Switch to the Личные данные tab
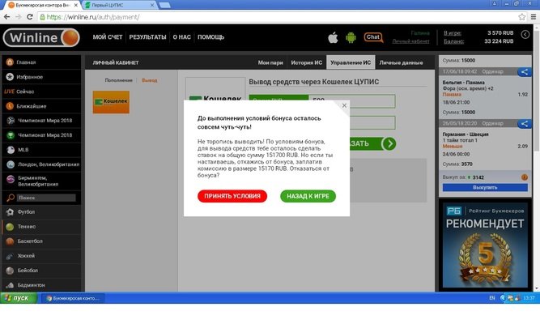The height and width of the screenshot is (324, 540). (401, 62)
